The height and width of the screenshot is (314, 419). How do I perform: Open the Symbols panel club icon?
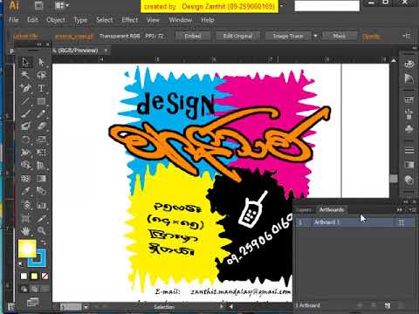[409, 128]
